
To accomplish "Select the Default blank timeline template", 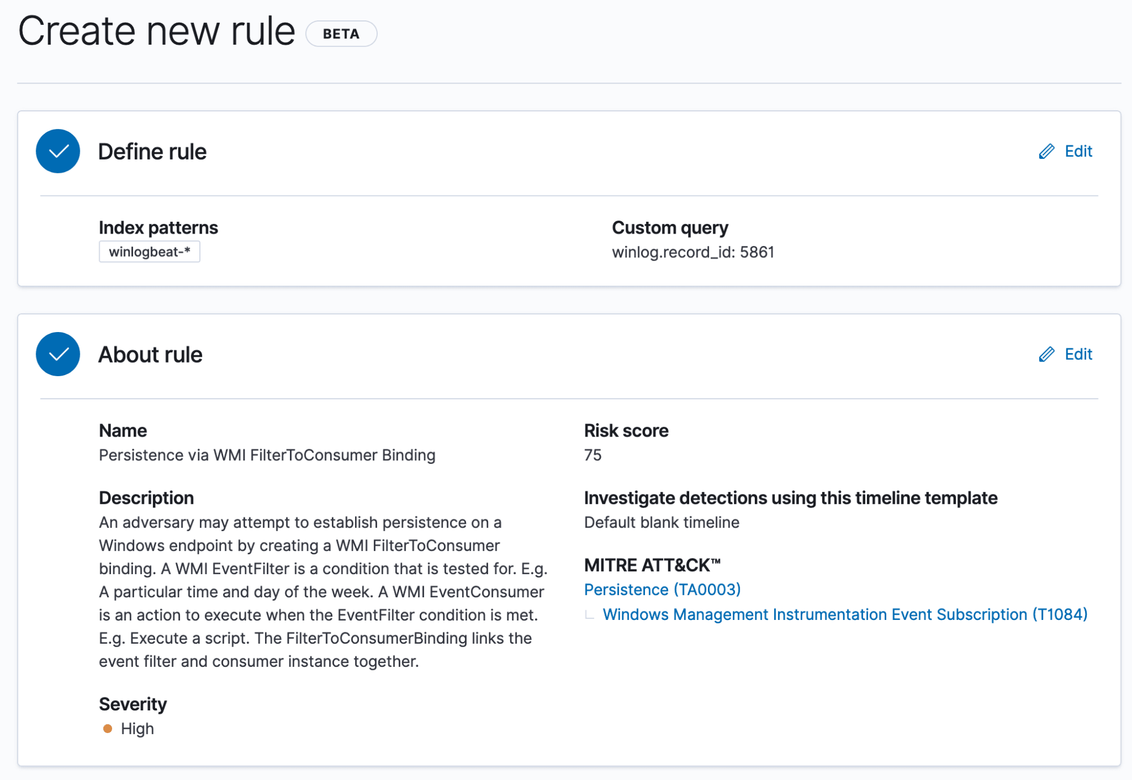I will click(x=661, y=522).
